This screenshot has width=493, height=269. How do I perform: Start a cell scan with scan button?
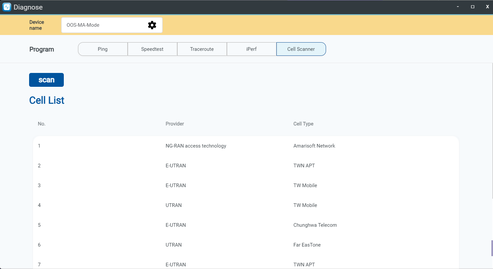click(x=46, y=80)
